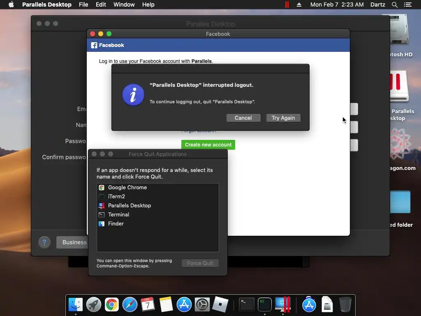
Task: Click Parallels Desktop icon in Dock
Action: coord(283,304)
